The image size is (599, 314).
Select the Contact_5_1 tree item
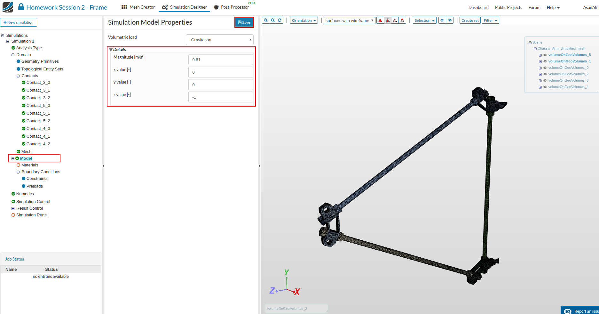point(38,113)
